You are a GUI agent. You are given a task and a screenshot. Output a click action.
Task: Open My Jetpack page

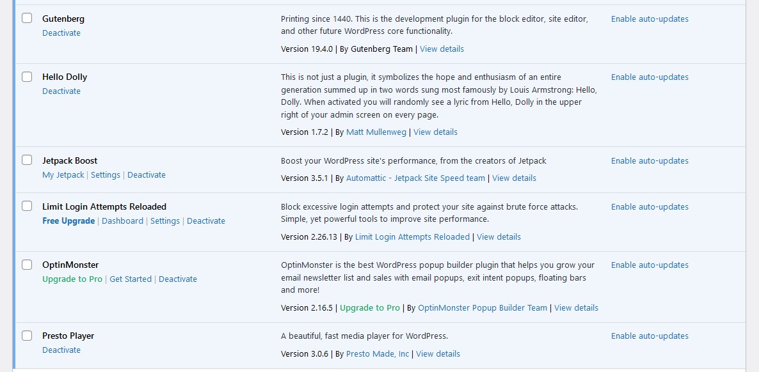(63, 174)
